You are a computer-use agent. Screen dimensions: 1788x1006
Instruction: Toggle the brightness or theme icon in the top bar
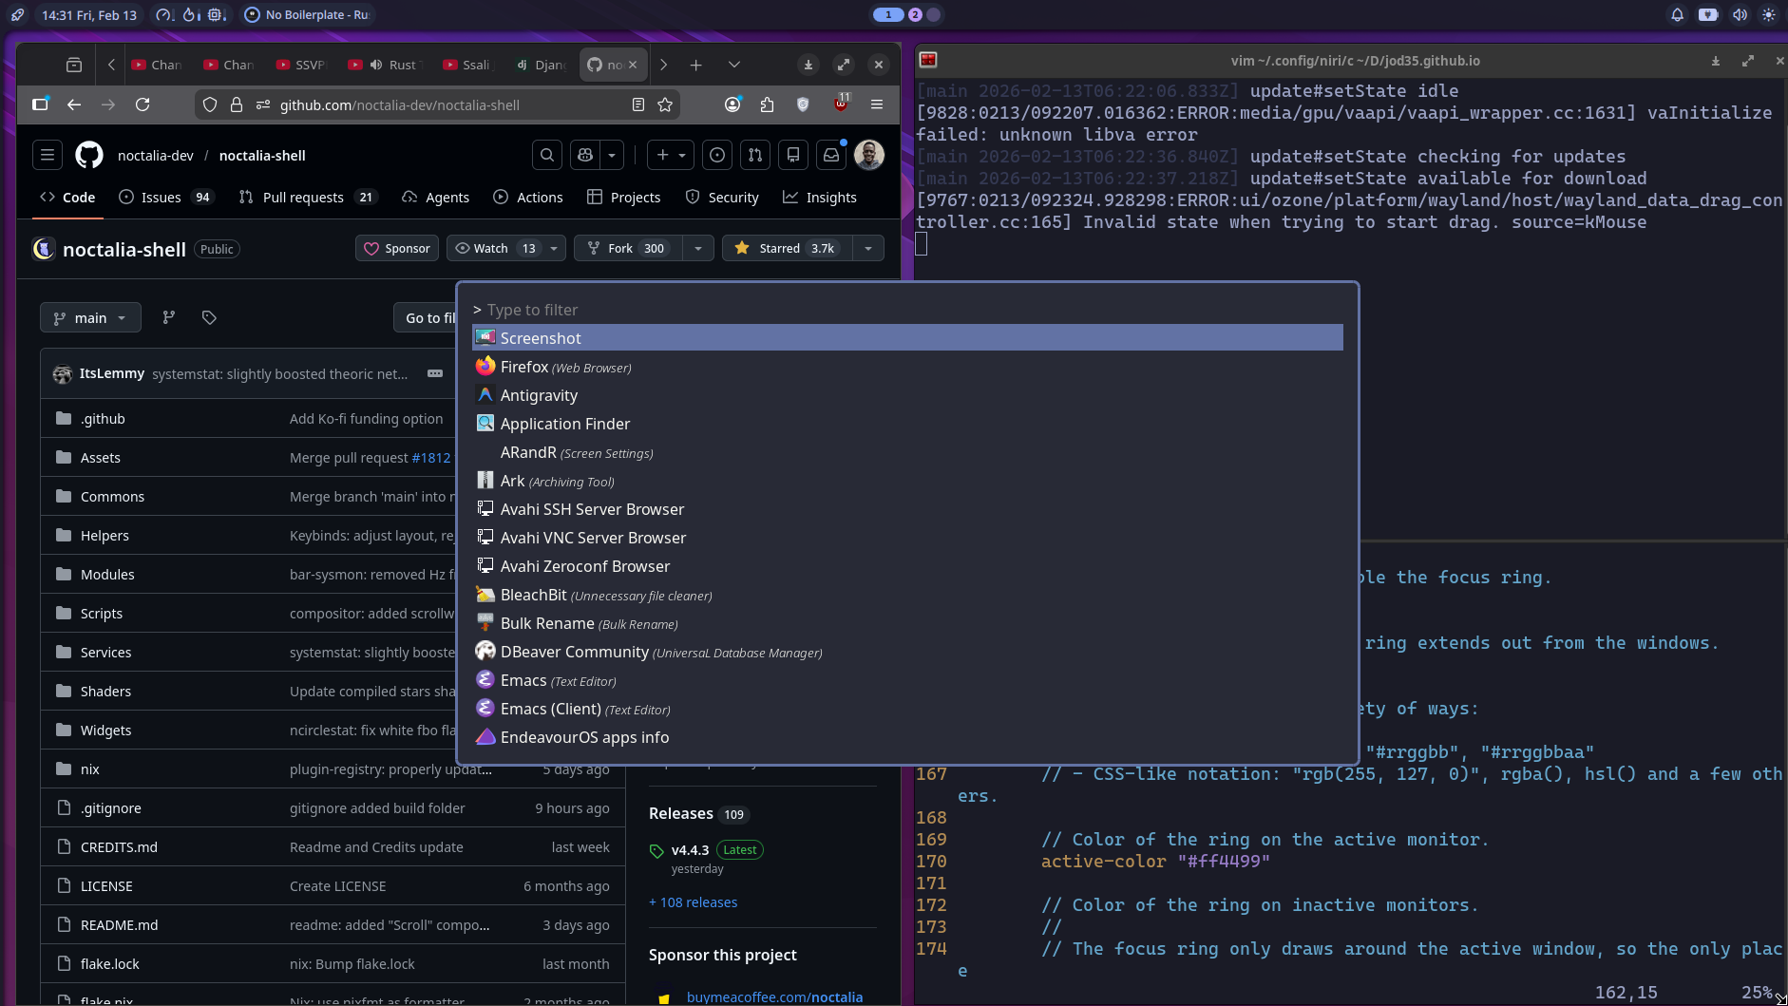[1768, 14]
